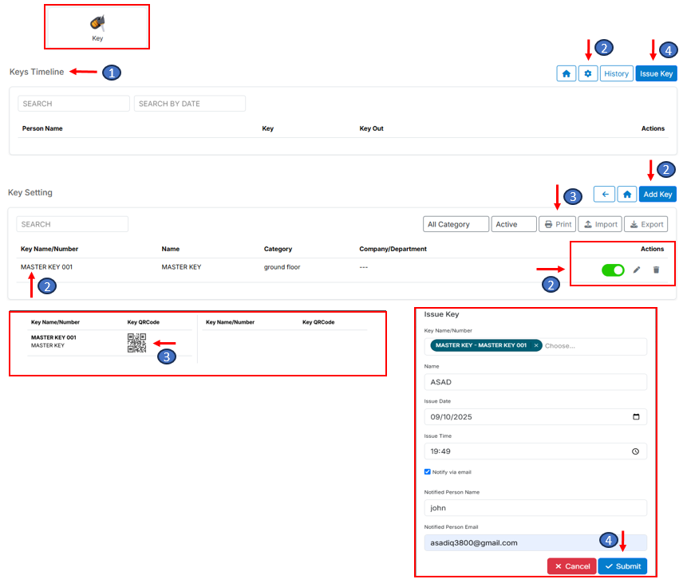Click the Issue Key button
This screenshot has width=683, height=583.
656,73
